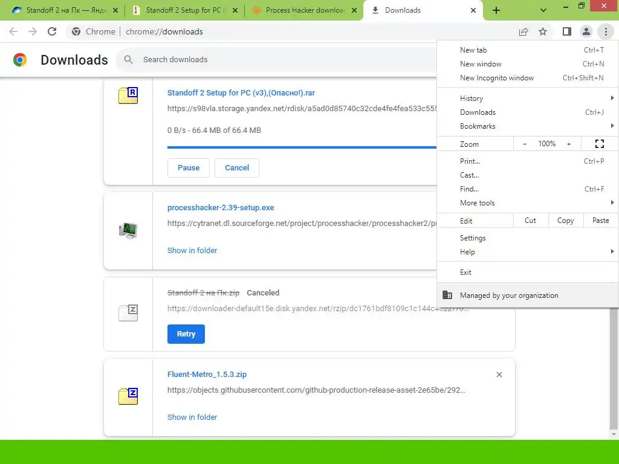Cancel the Standoff 2 Setup download
The height and width of the screenshot is (464, 619).
(237, 168)
